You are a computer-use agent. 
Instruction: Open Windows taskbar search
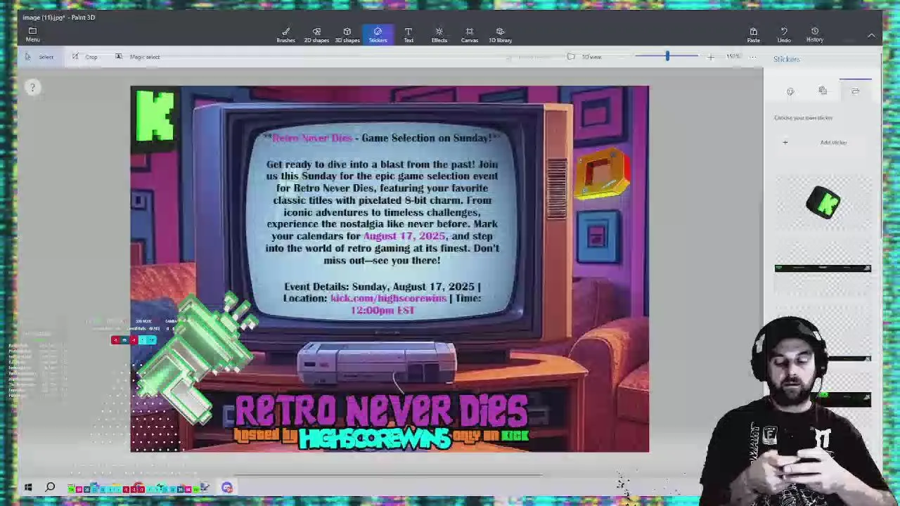tap(51, 487)
